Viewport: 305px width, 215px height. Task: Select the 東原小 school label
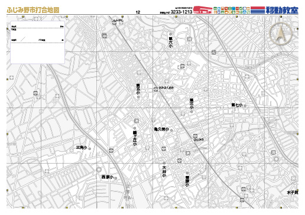187,181
